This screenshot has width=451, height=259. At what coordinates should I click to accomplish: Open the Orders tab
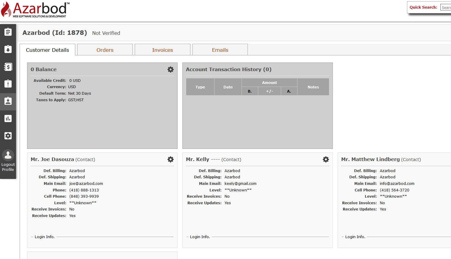tap(105, 50)
